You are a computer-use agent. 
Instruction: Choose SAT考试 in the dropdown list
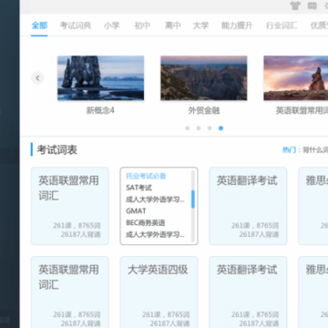click(x=138, y=188)
